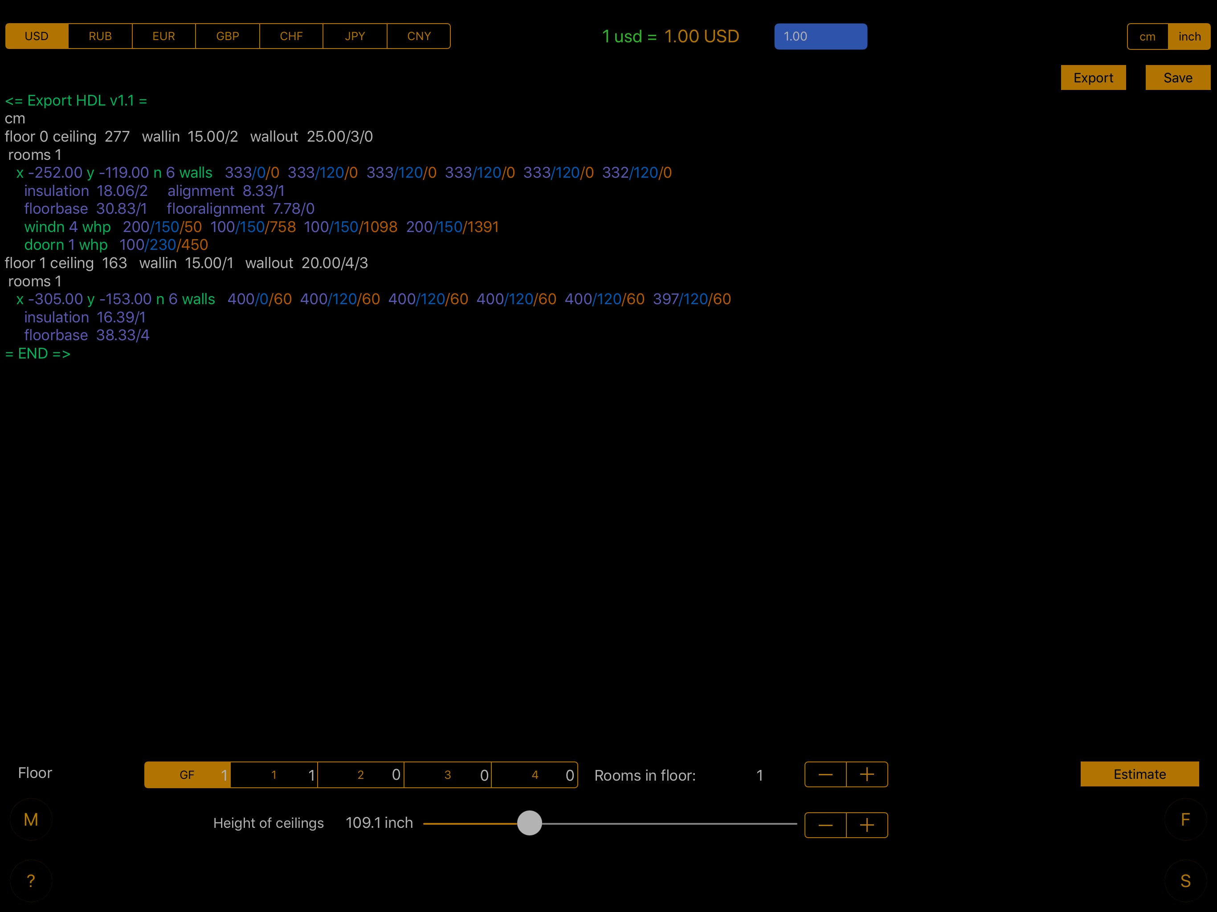Image resolution: width=1217 pixels, height=912 pixels.
Task: Select the GF floor segment
Action: 187,774
